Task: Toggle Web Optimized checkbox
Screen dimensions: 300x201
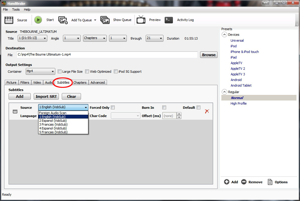Action: click(x=87, y=72)
